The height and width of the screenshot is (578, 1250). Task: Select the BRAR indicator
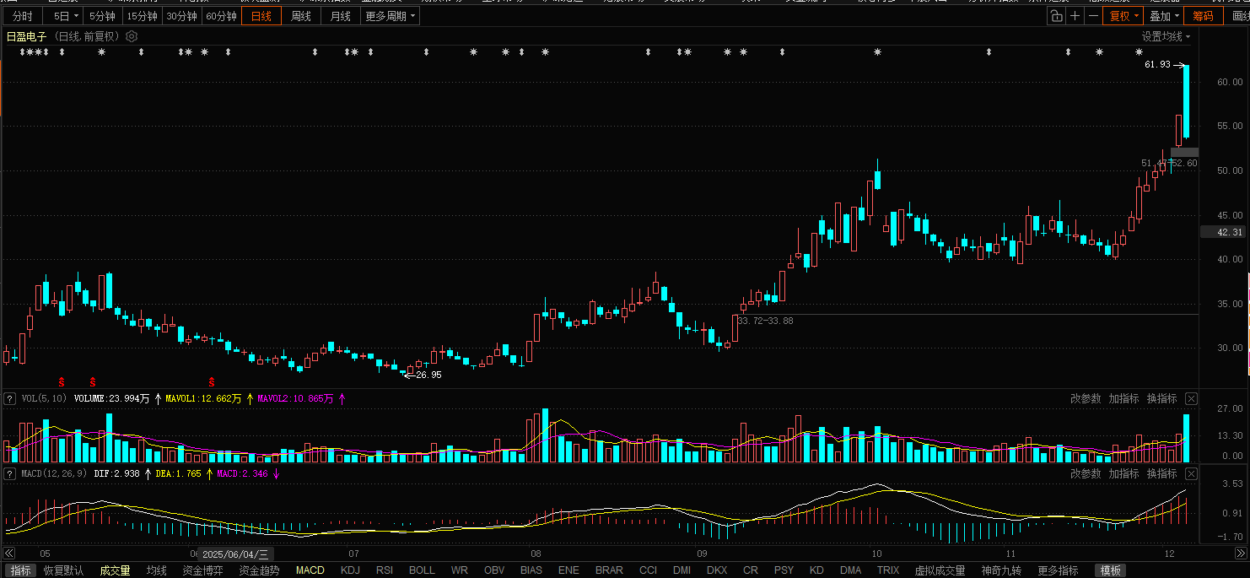coord(609,571)
